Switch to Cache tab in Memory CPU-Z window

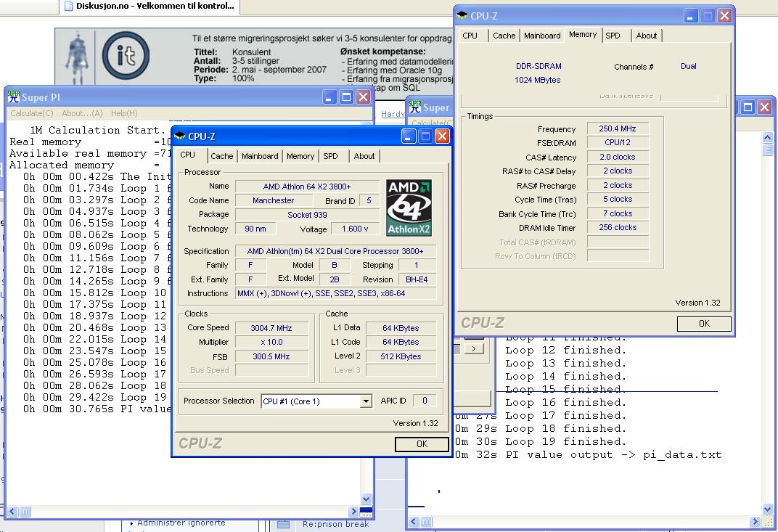(x=504, y=36)
